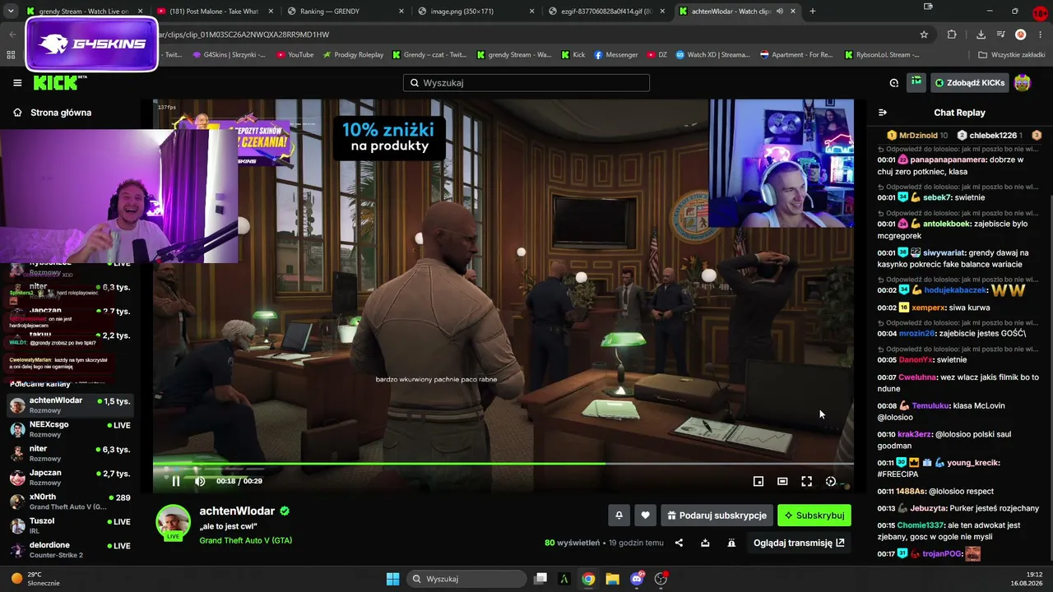Click achtenWlodar streamer avatar below video

(x=174, y=524)
